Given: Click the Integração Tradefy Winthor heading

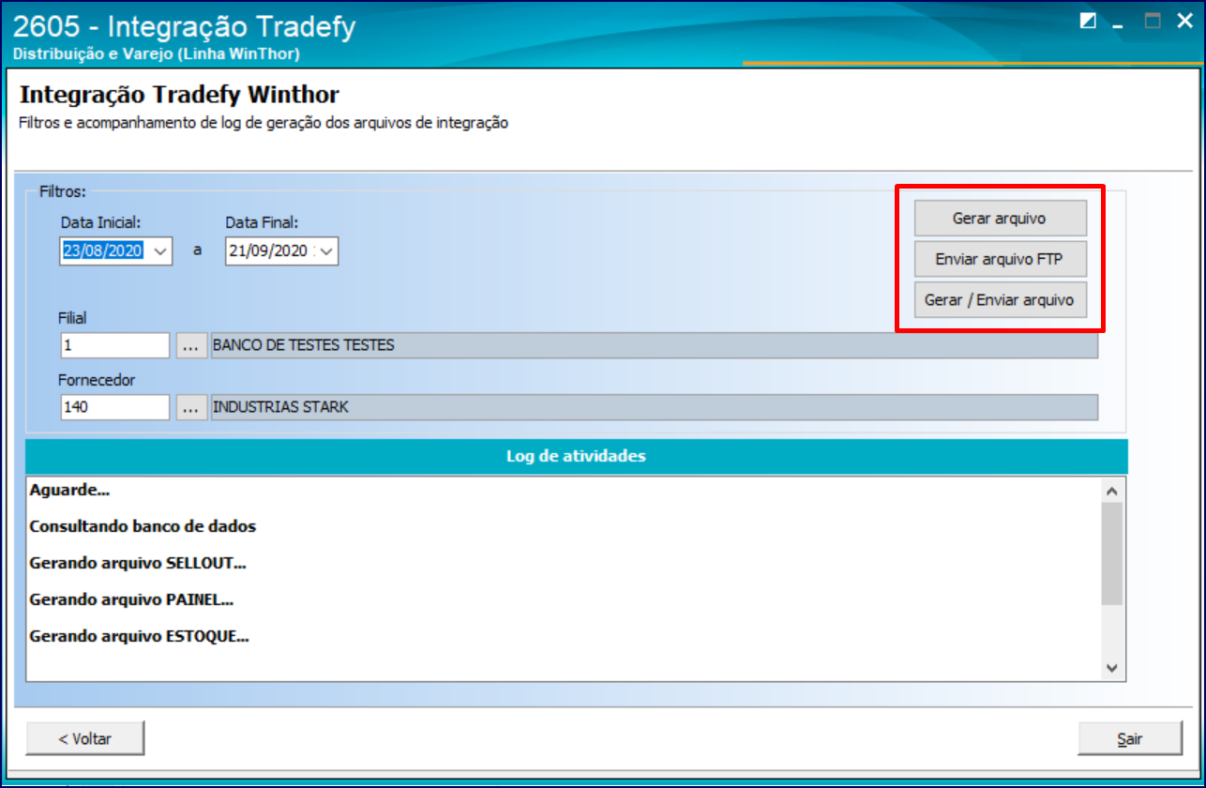Looking at the screenshot, I should tap(179, 95).
